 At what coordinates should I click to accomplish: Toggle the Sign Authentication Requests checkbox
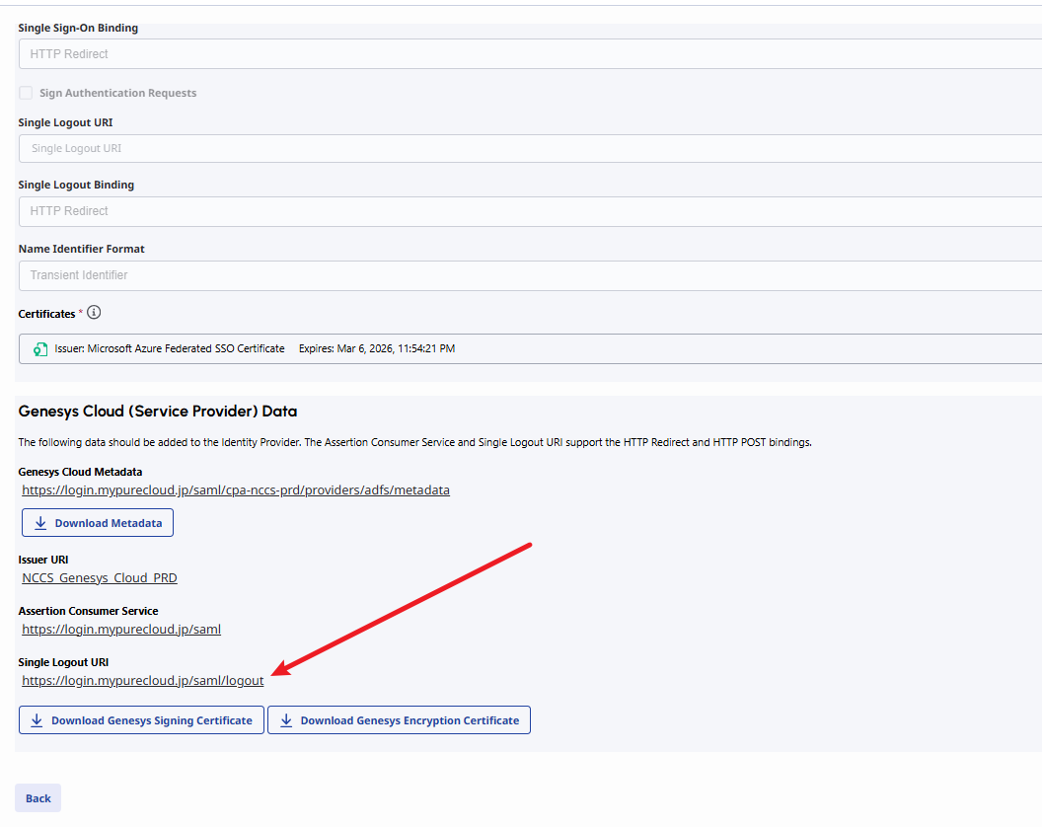[x=26, y=93]
